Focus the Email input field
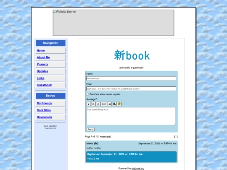The width and height of the screenshot is (227, 170). click(x=131, y=89)
